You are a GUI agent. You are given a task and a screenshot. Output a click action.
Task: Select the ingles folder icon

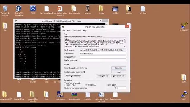pos(101,9)
